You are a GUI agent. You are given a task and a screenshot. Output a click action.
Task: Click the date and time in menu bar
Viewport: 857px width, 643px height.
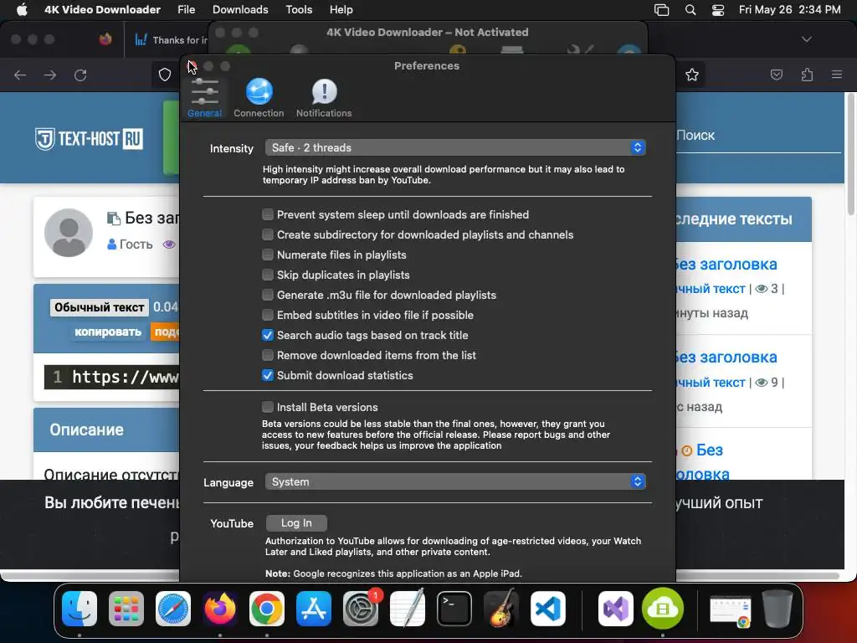pos(789,9)
